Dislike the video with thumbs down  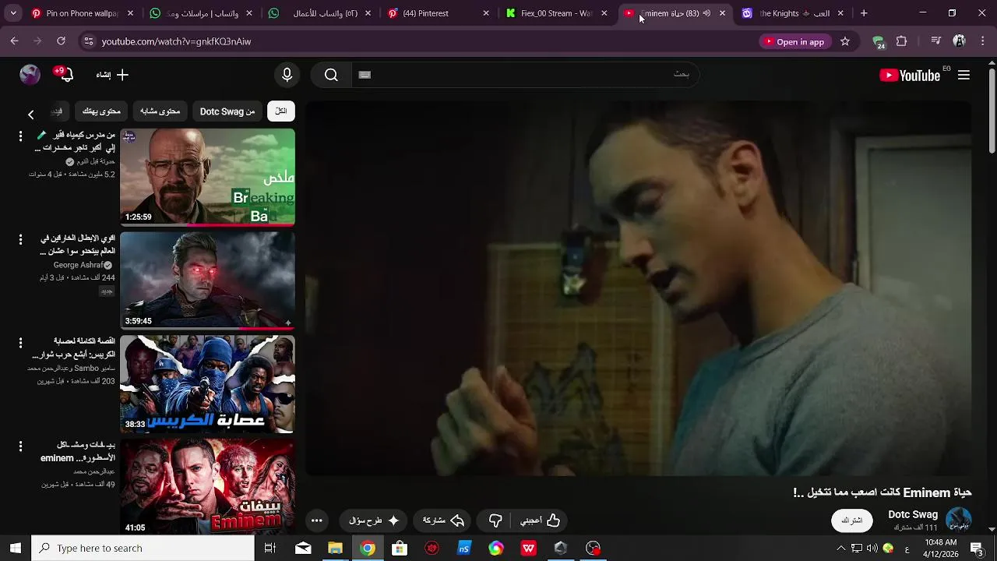tap(495, 520)
